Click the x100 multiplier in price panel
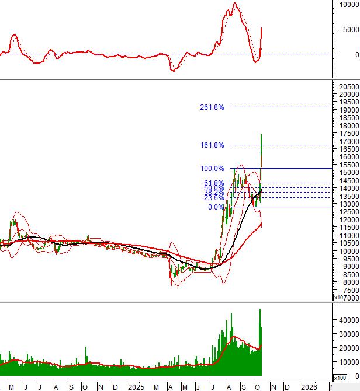 coord(338,298)
